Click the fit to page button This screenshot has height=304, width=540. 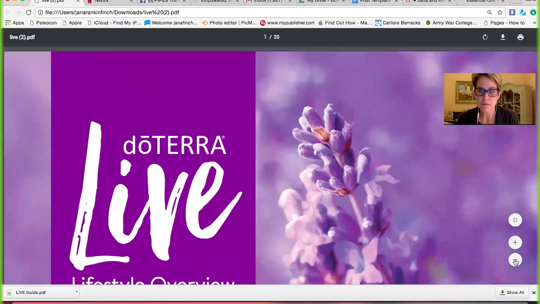(x=515, y=220)
